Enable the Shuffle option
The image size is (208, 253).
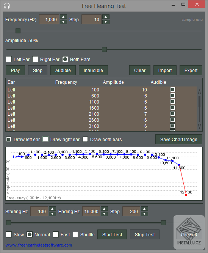[x=75, y=234]
